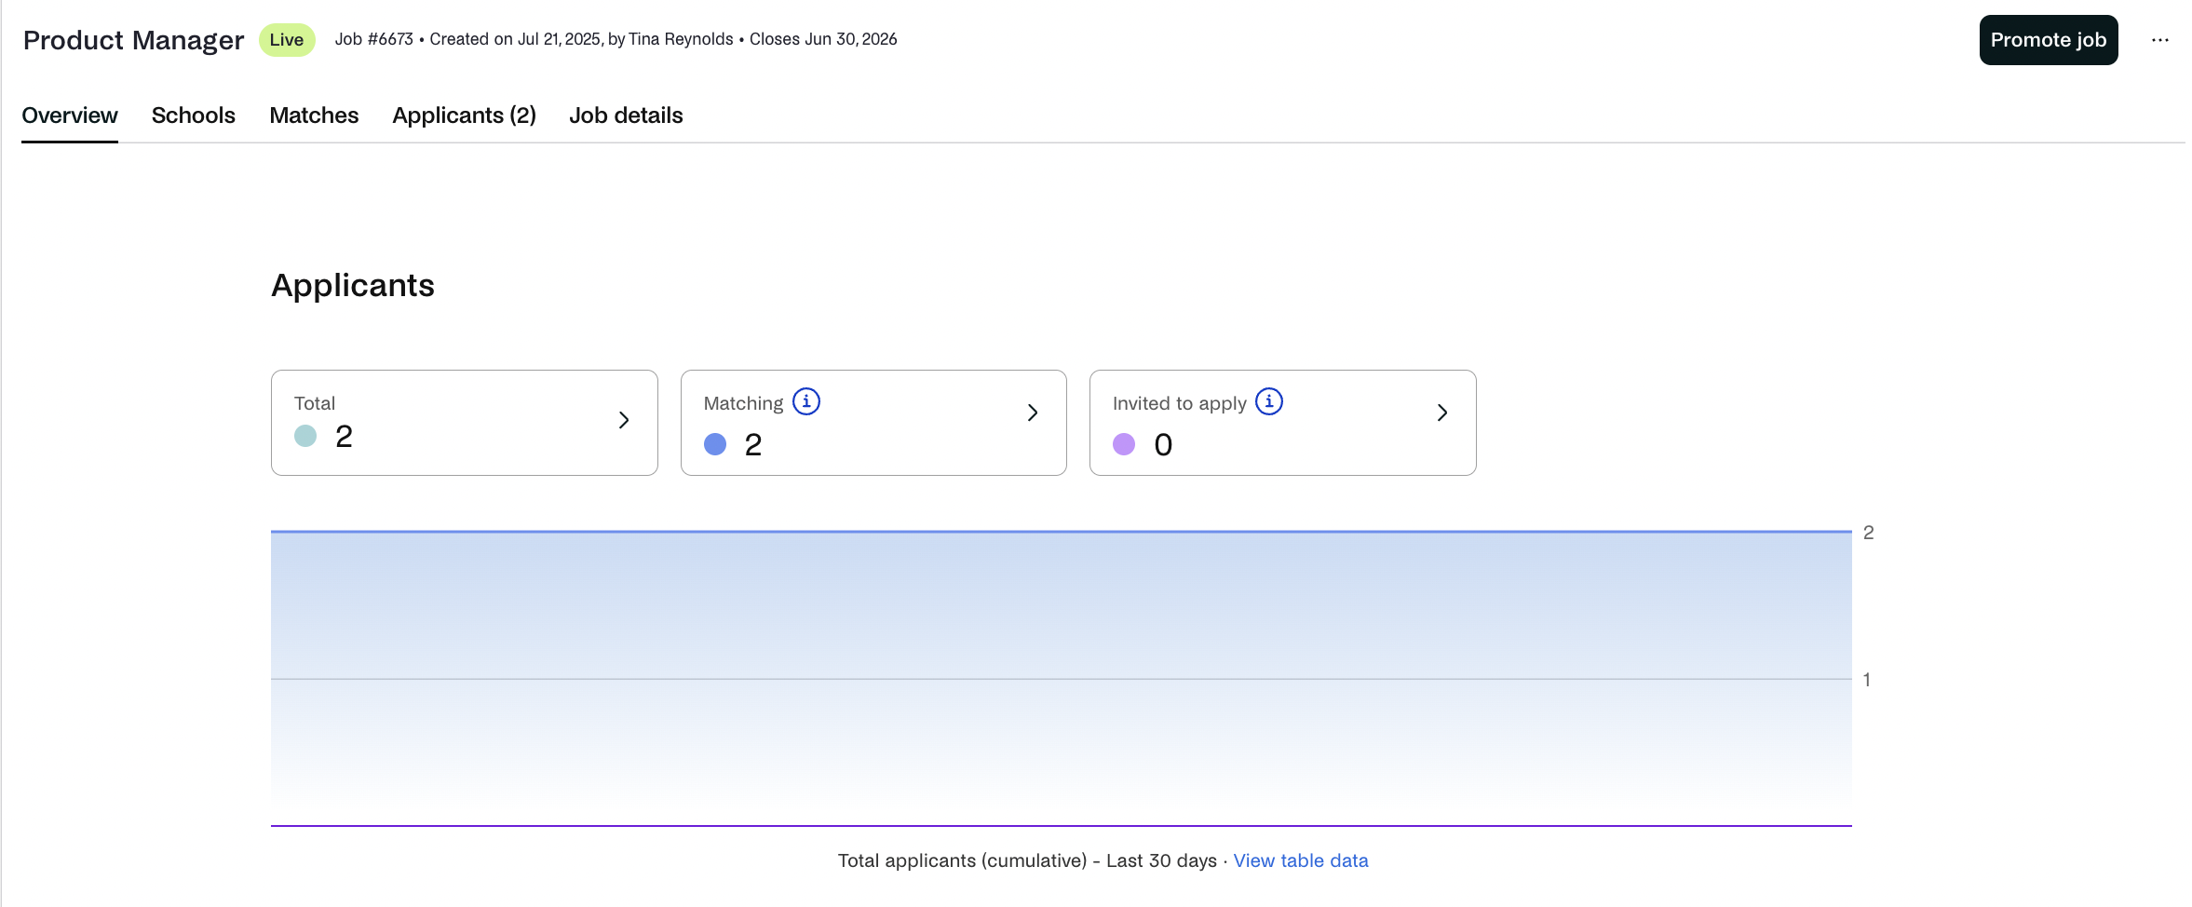Viewport: 2192px width, 907px height.
Task: Click the Matching info icon
Action: pyautogui.click(x=806, y=401)
